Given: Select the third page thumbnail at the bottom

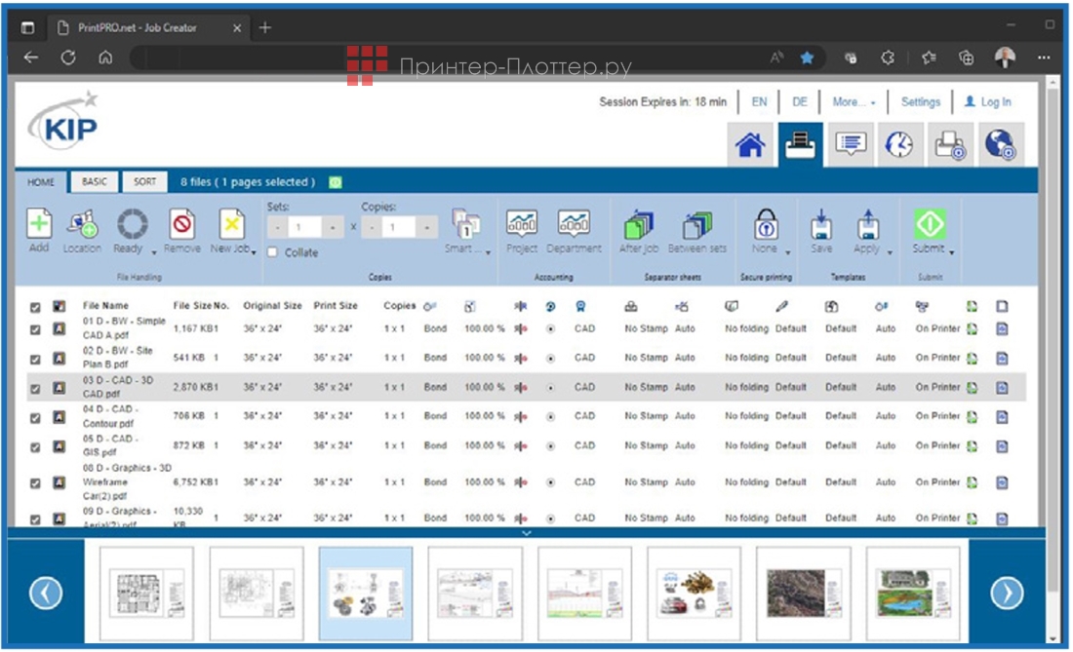Looking at the screenshot, I should 366,590.
